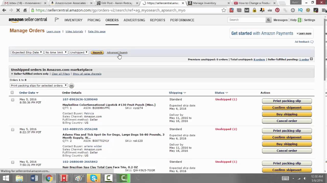
Task: Check order 103-4089155-3556248 checkbox
Action: (13, 130)
